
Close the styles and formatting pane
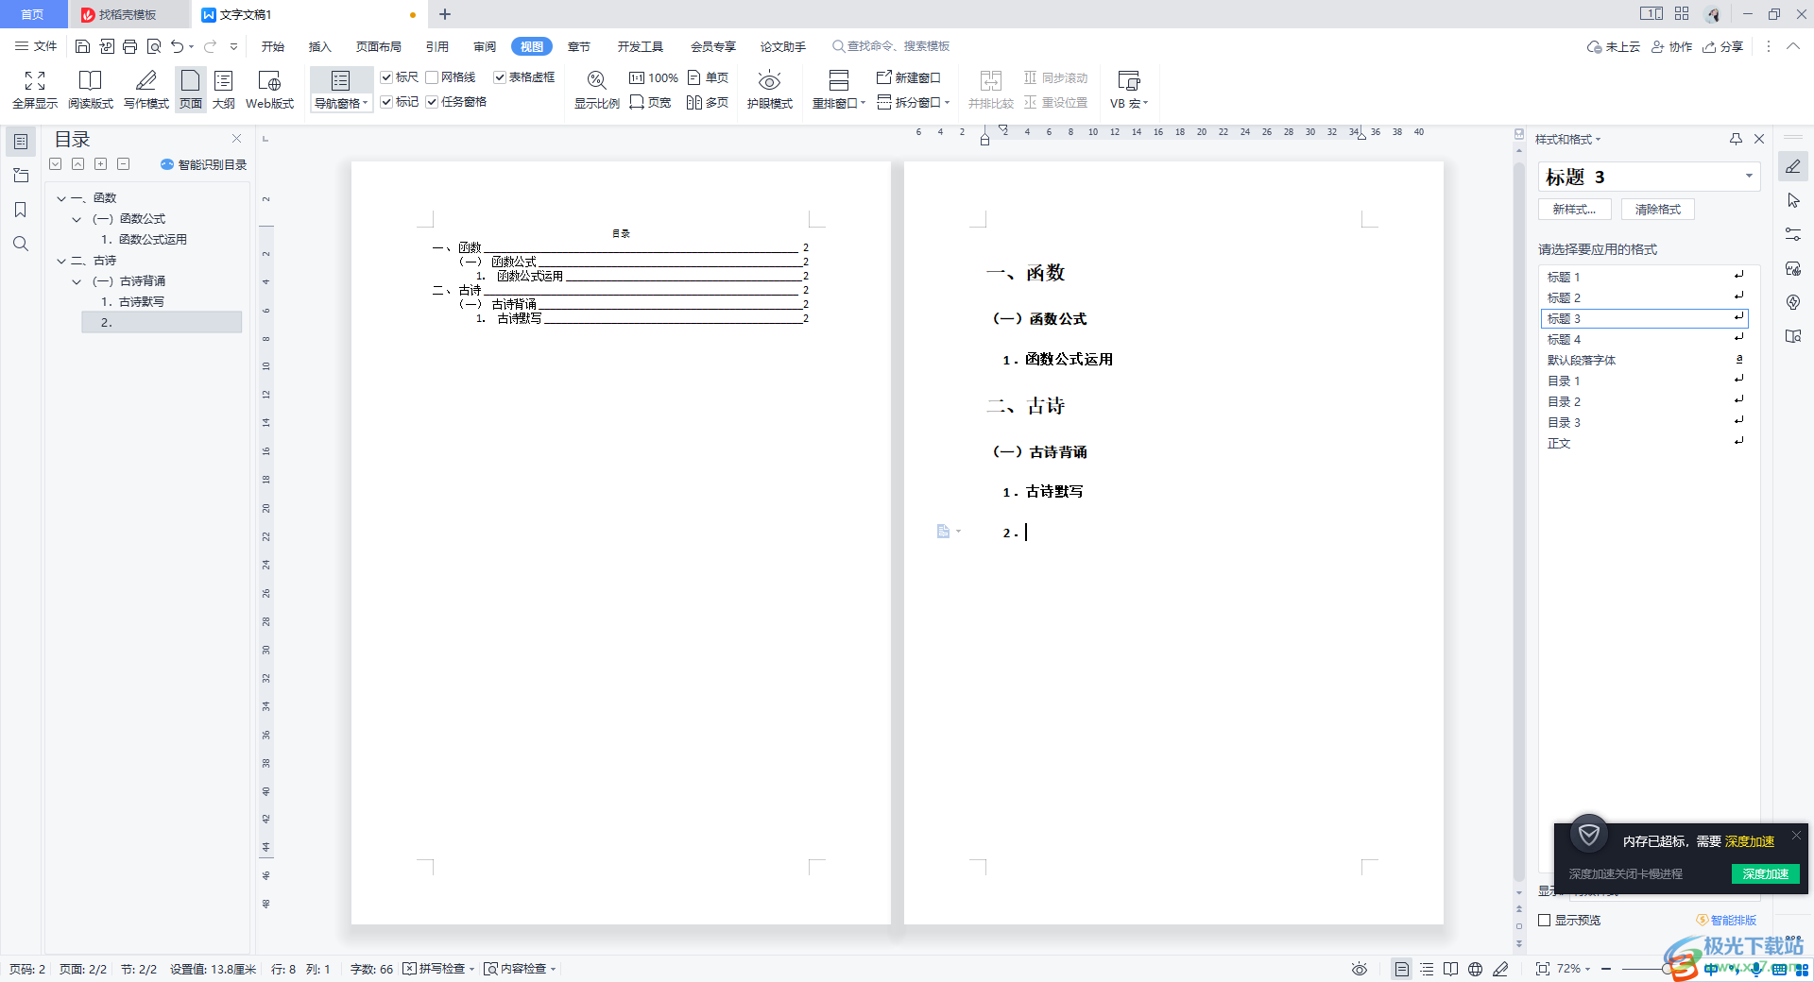coord(1759,139)
